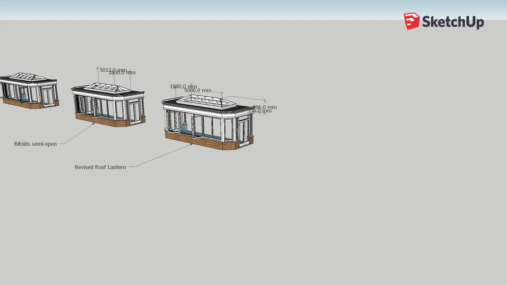Click the SketchUp wordmark text
The width and height of the screenshot is (507, 285).
tap(452, 22)
